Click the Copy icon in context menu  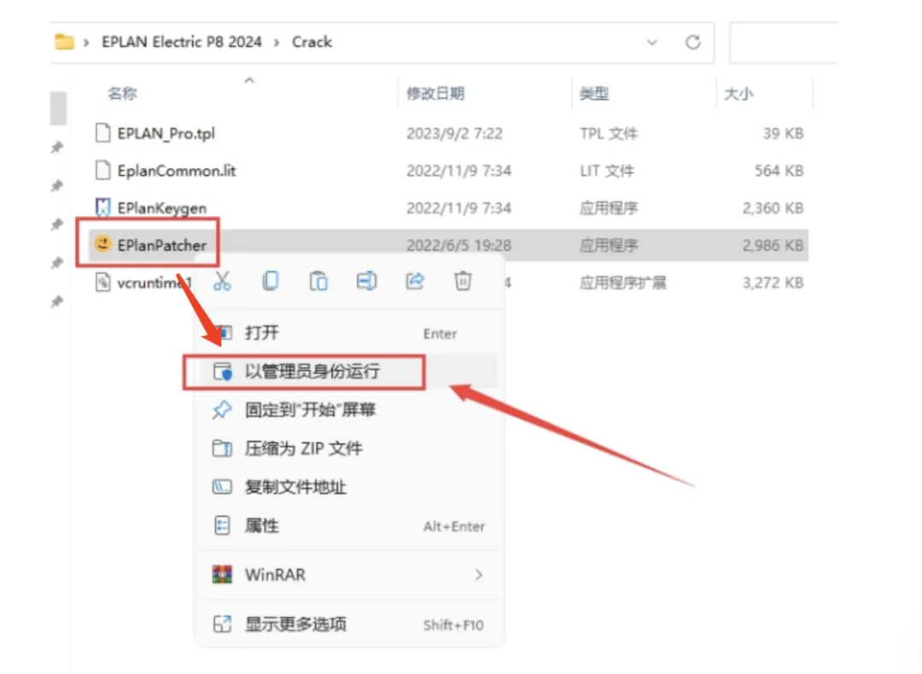tap(271, 281)
